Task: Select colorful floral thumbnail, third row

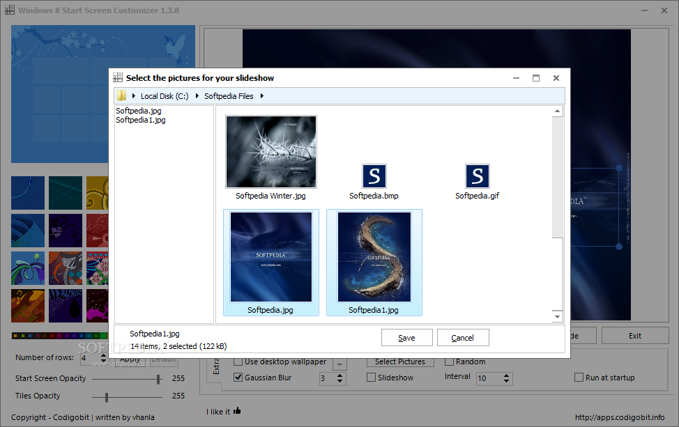Action: tap(98, 268)
